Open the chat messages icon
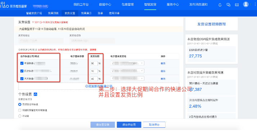 (228, 5)
